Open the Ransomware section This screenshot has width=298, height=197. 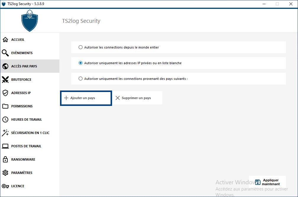click(x=30, y=159)
